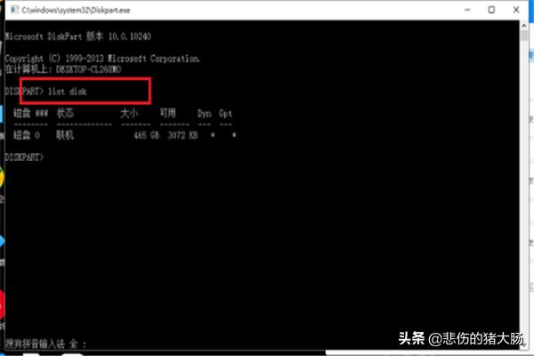Click the 465 GB size value
This screenshot has width=534, height=356.
point(147,135)
